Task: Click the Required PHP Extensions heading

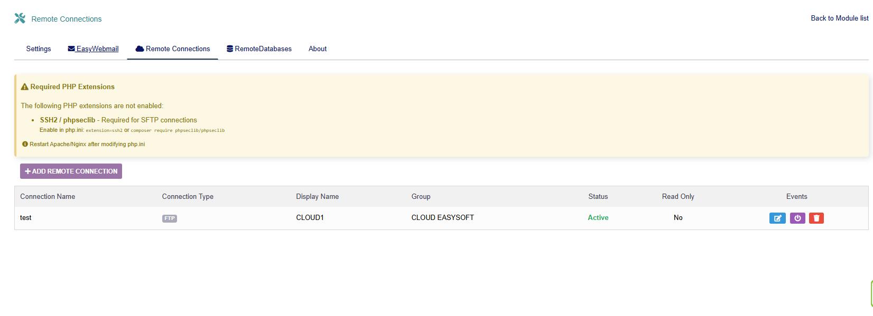Action: pyautogui.click(x=72, y=87)
